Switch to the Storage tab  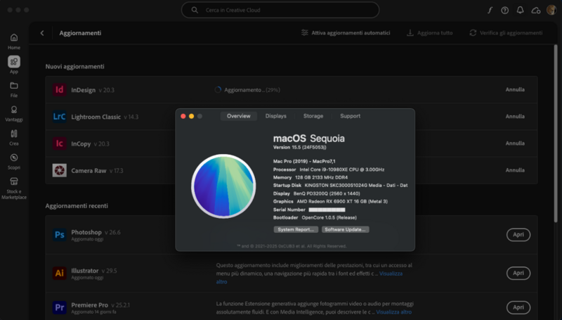(313, 116)
